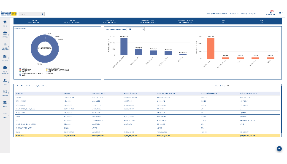Click the round floating action button
The image size is (287, 164).
279,149
